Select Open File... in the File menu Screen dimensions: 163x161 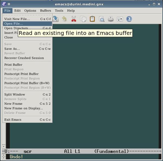tap(27, 24)
